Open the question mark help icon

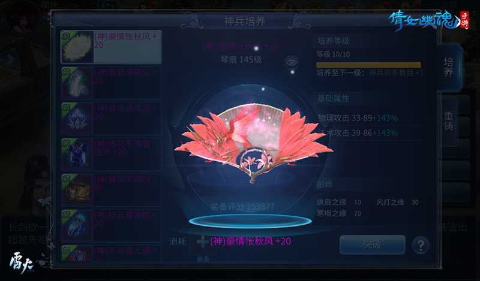pos(421,245)
